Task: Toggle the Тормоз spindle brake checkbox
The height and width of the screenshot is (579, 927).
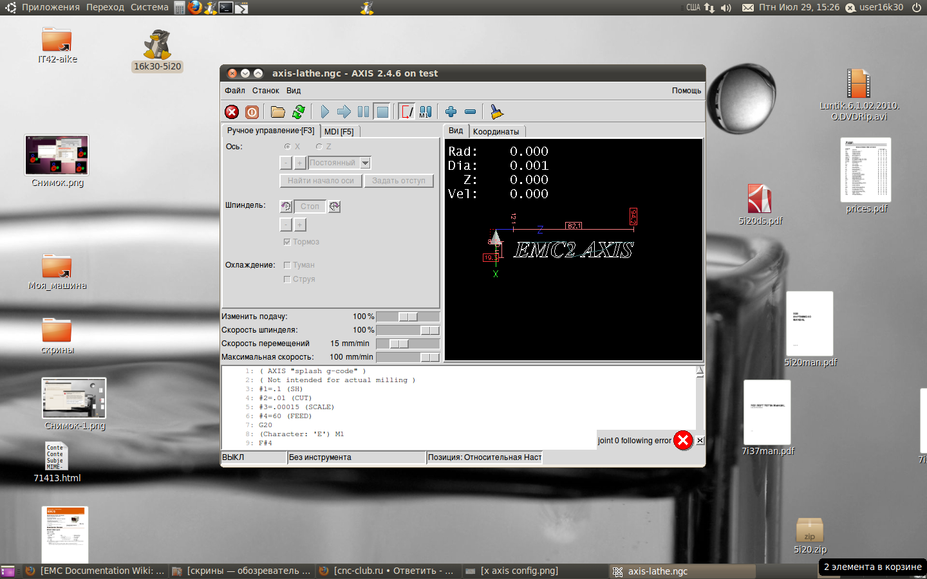Action: click(x=287, y=242)
